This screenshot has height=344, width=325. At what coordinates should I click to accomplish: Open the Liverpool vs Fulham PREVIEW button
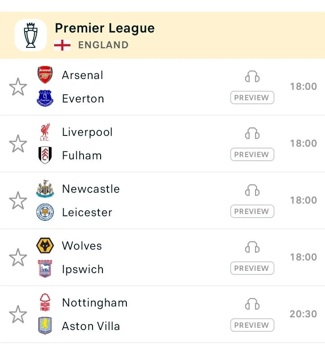[x=252, y=154]
